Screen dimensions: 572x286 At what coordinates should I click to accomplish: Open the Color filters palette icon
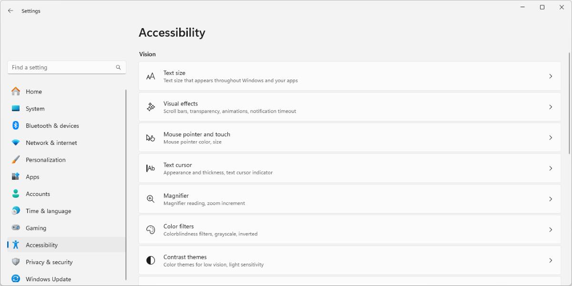click(x=151, y=229)
